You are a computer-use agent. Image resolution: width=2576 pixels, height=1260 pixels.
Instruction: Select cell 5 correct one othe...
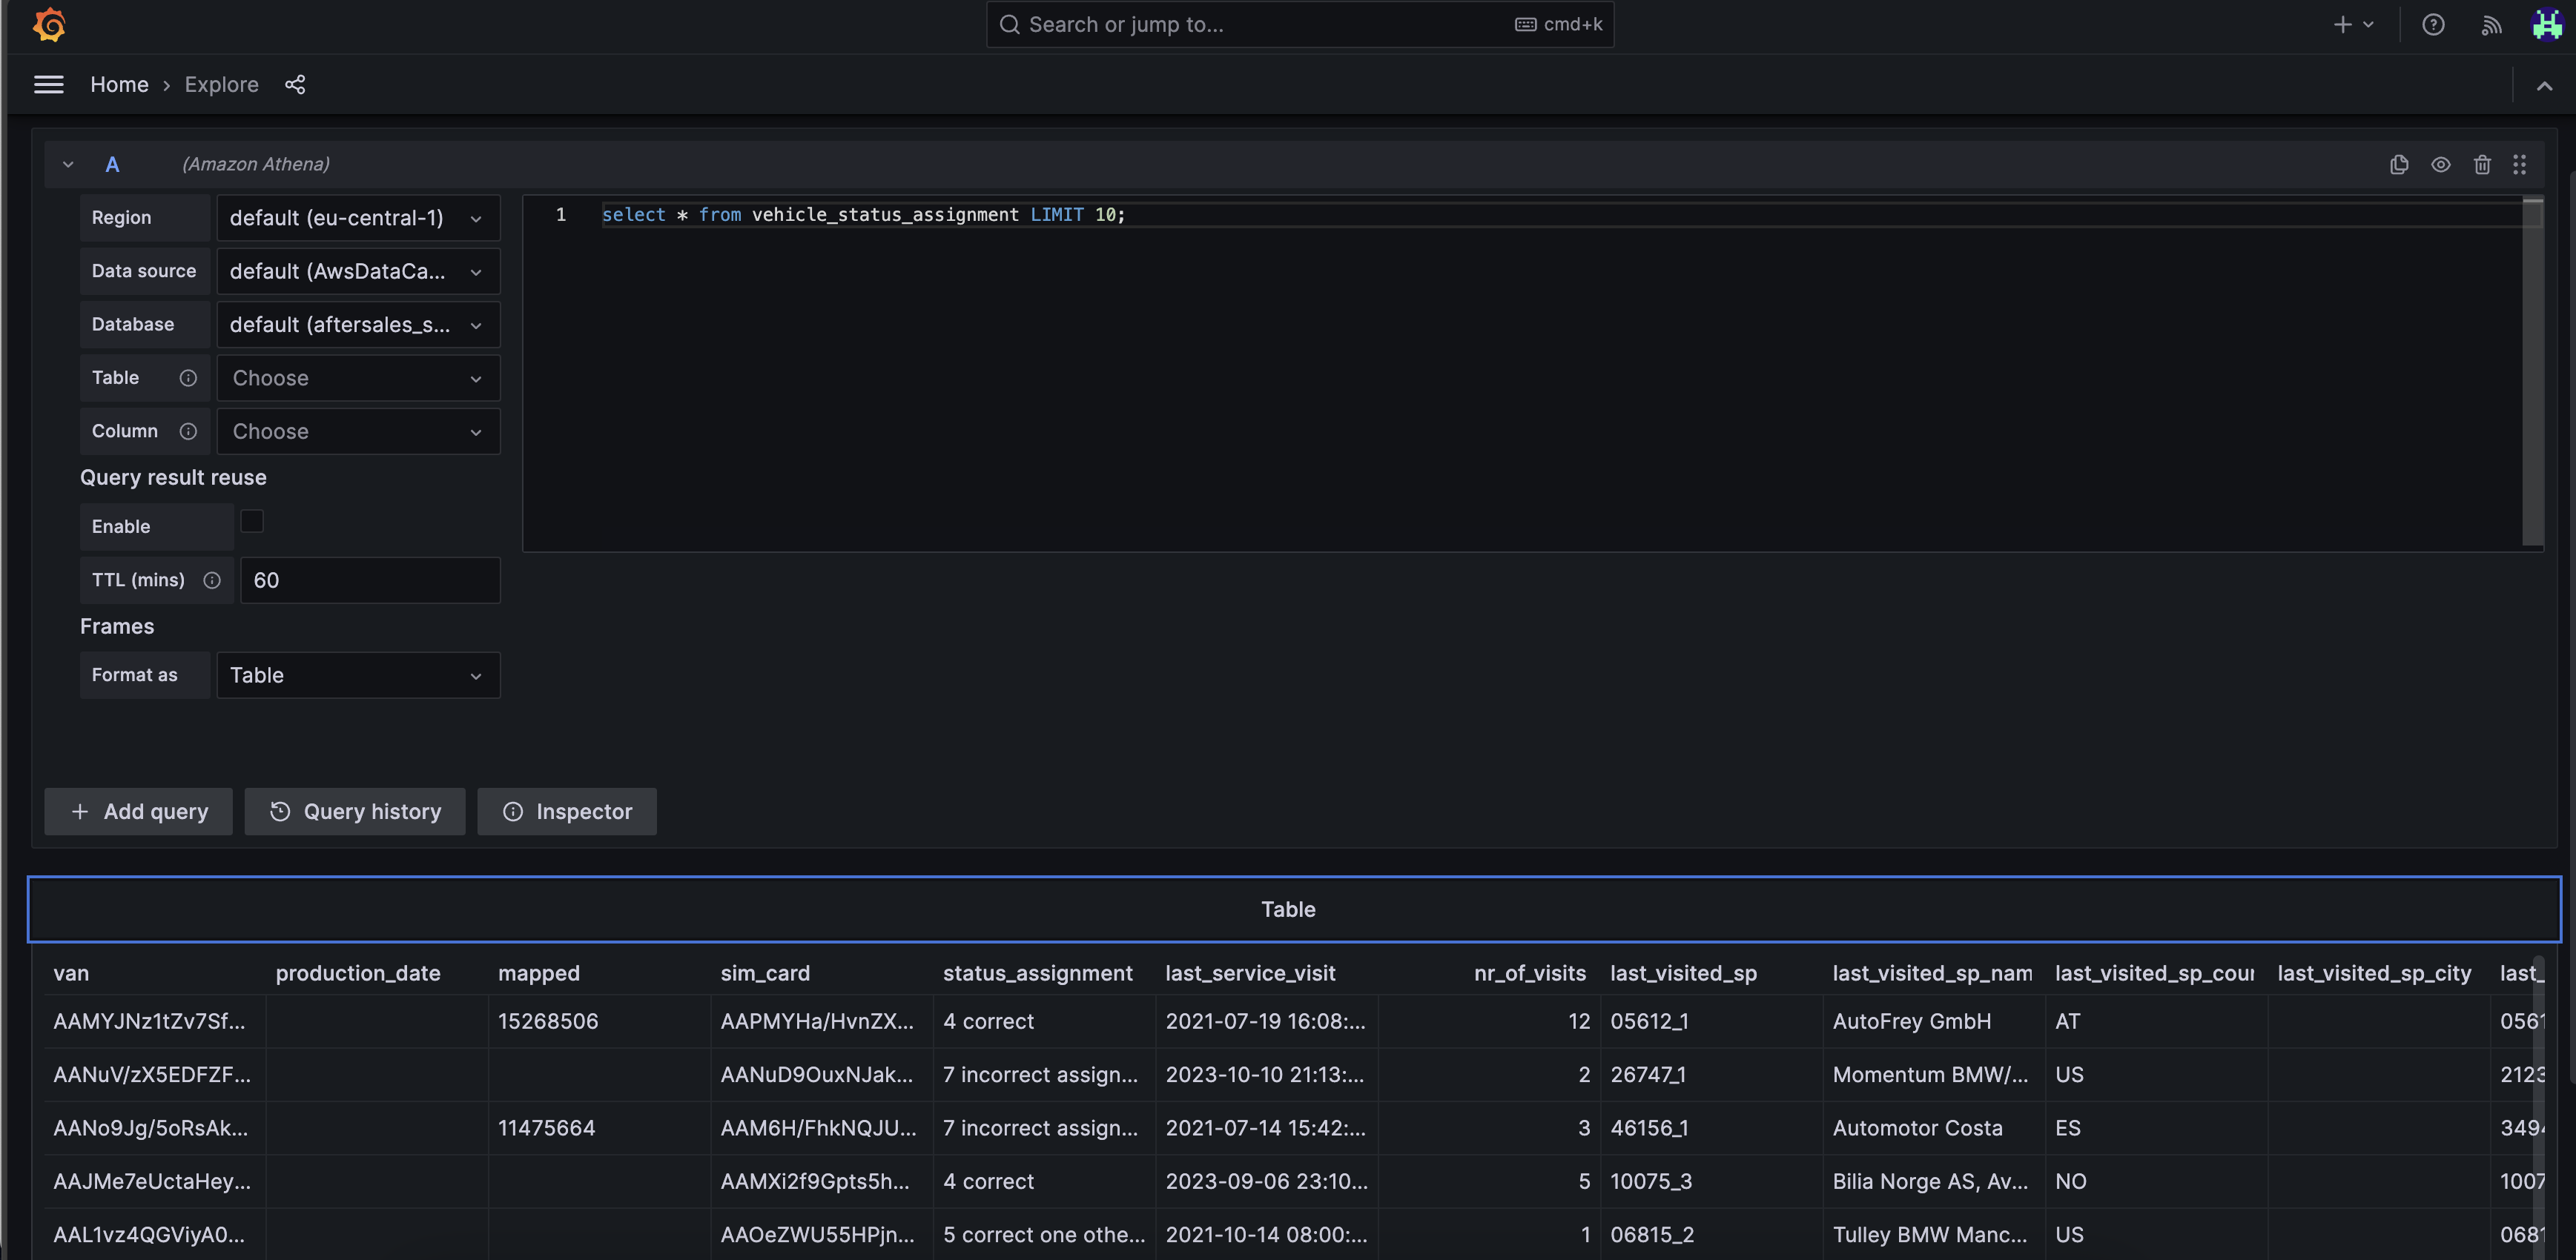1044,1235
